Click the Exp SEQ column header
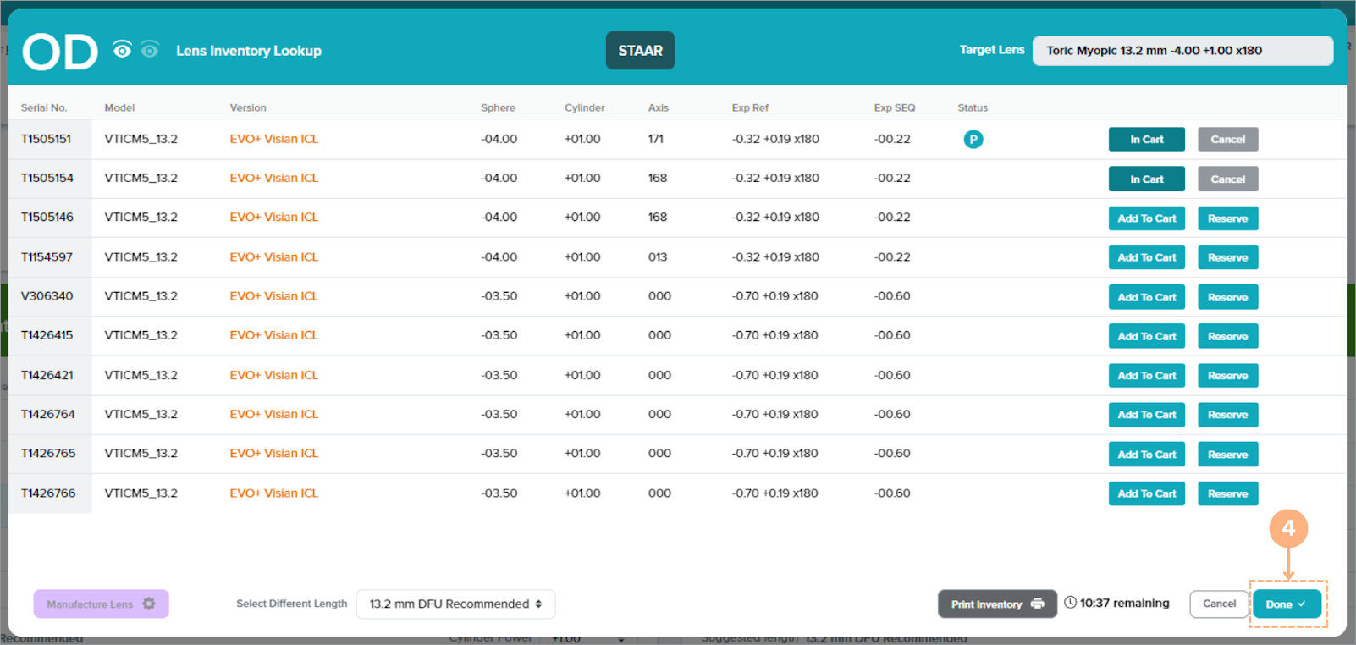 point(894,107)
